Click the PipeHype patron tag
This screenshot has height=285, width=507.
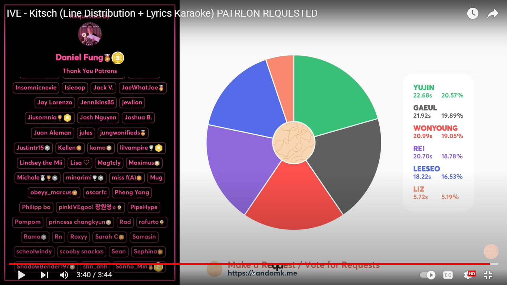(x=144, y=207)
